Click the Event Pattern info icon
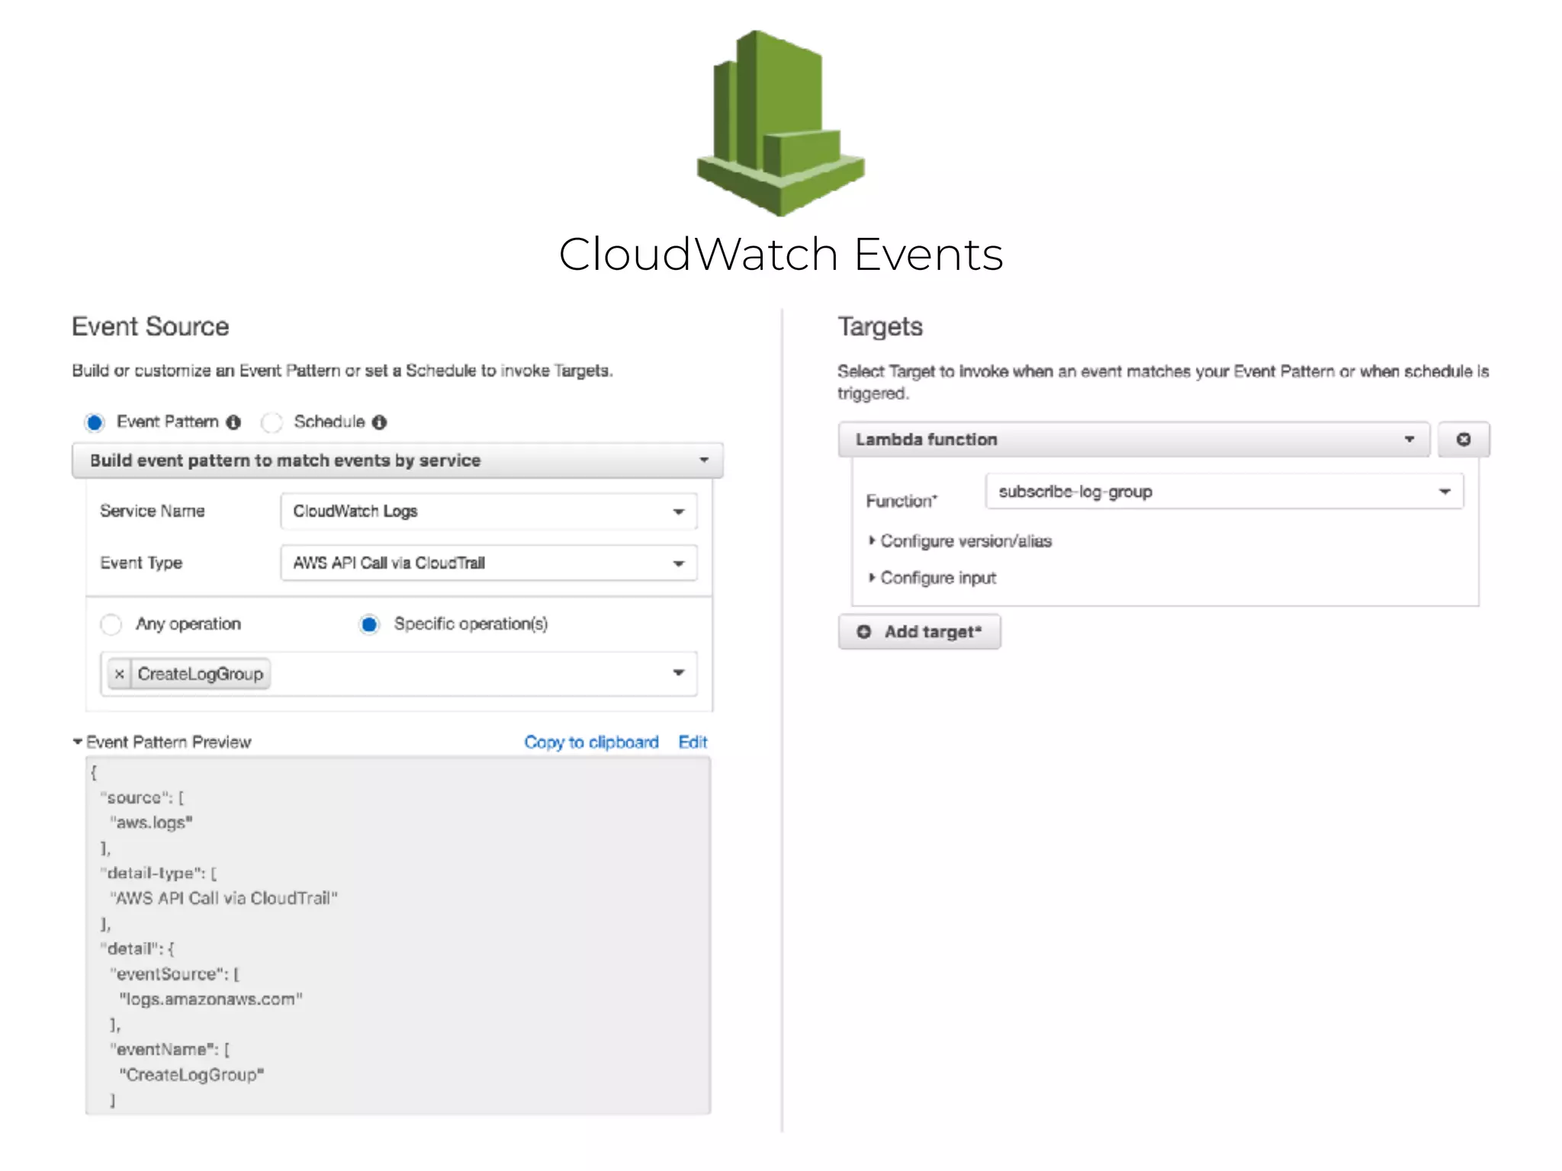Viewport: 1562px width, 1171px height. (x=233, y=422)
